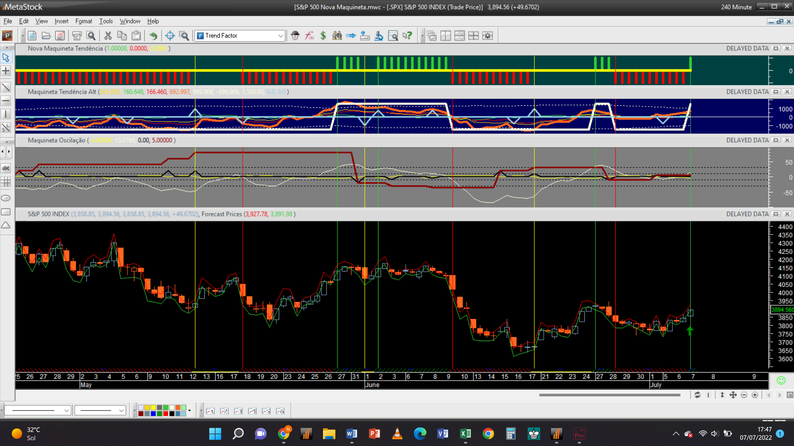
Task: Click the undo arrow icon
Action: point(153,36)
